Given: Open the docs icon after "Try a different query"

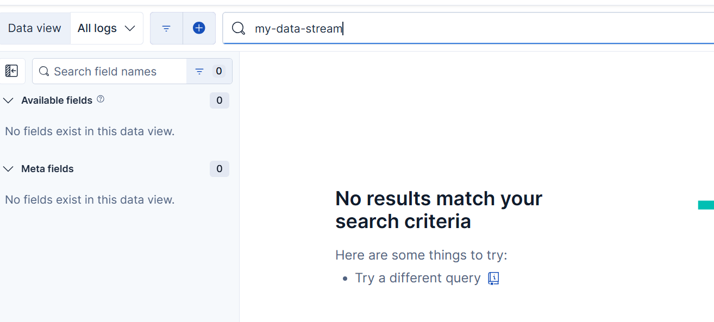Looking at the screenshot, I should click(493, 279).
